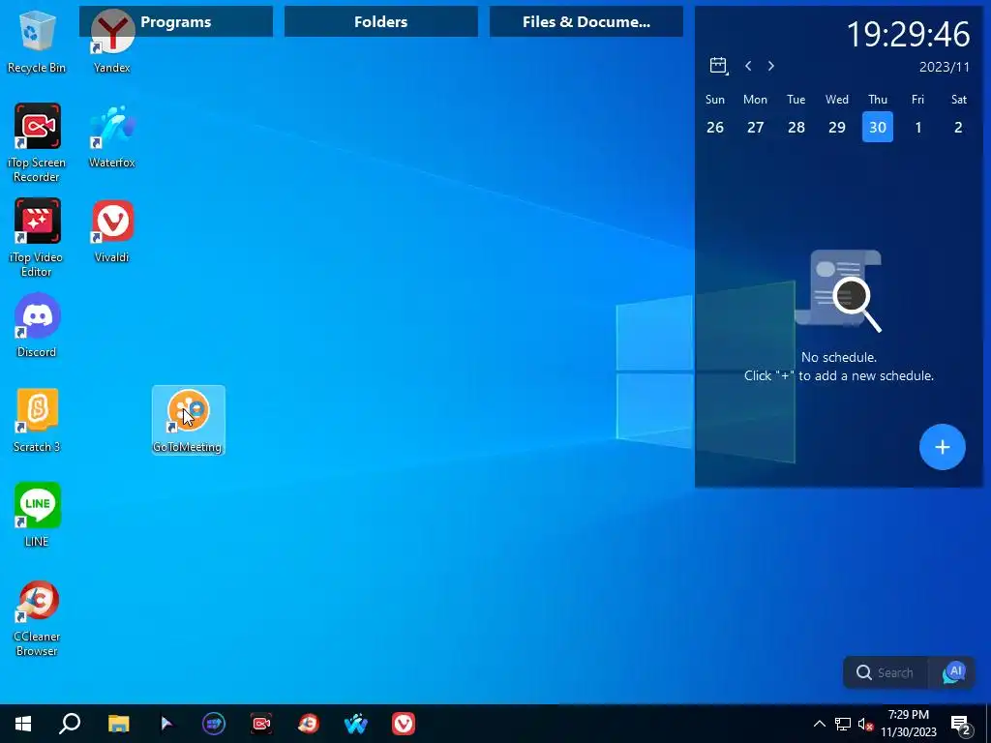Select the Waterfox desktop shortcut
Screen dimensions: 991x743
pyautogui.click(x=112, y=136)
